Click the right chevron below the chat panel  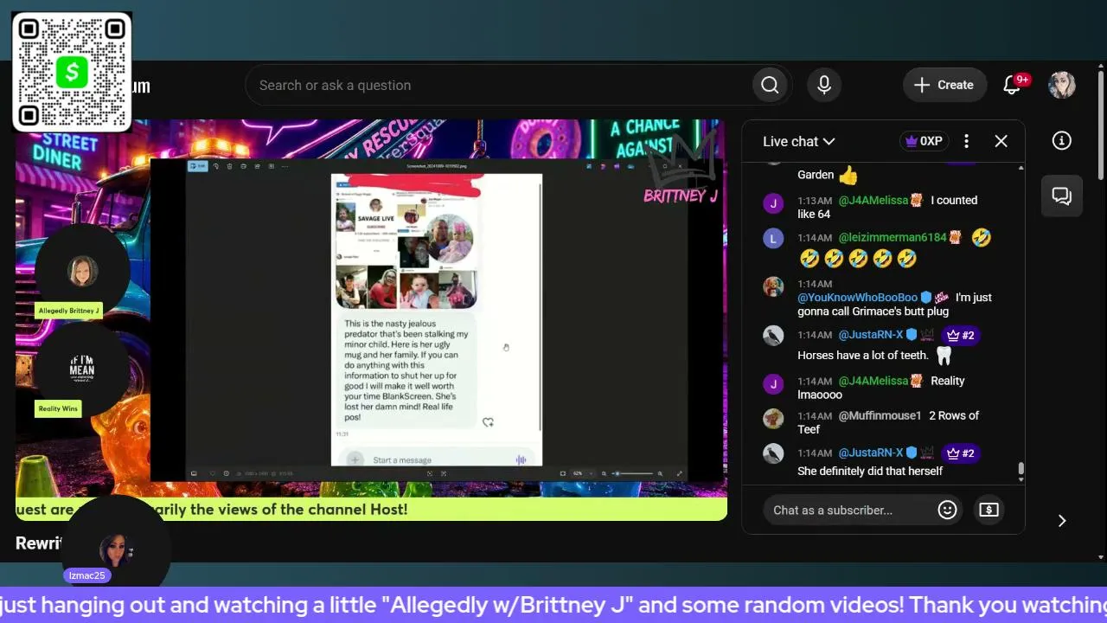1062,520
